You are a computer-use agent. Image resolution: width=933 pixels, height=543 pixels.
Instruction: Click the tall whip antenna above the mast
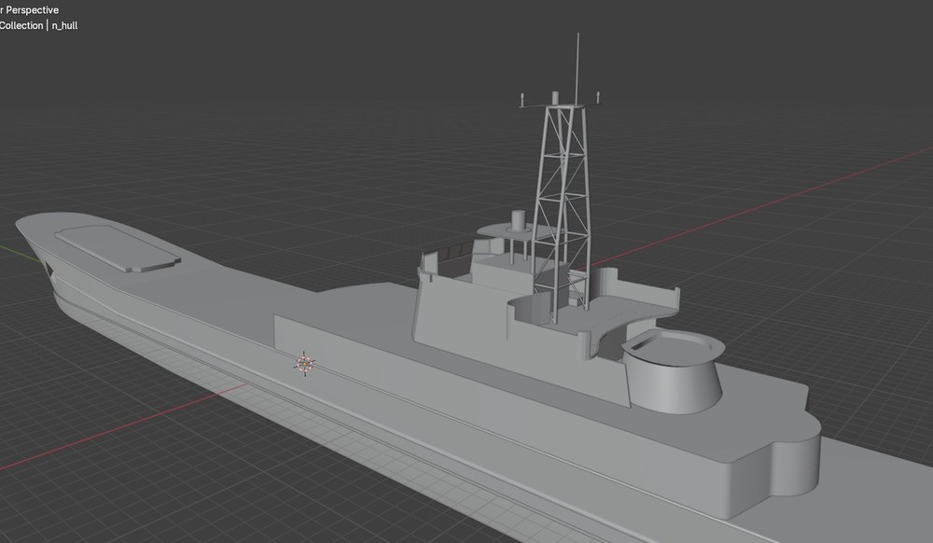click(578, 68)
